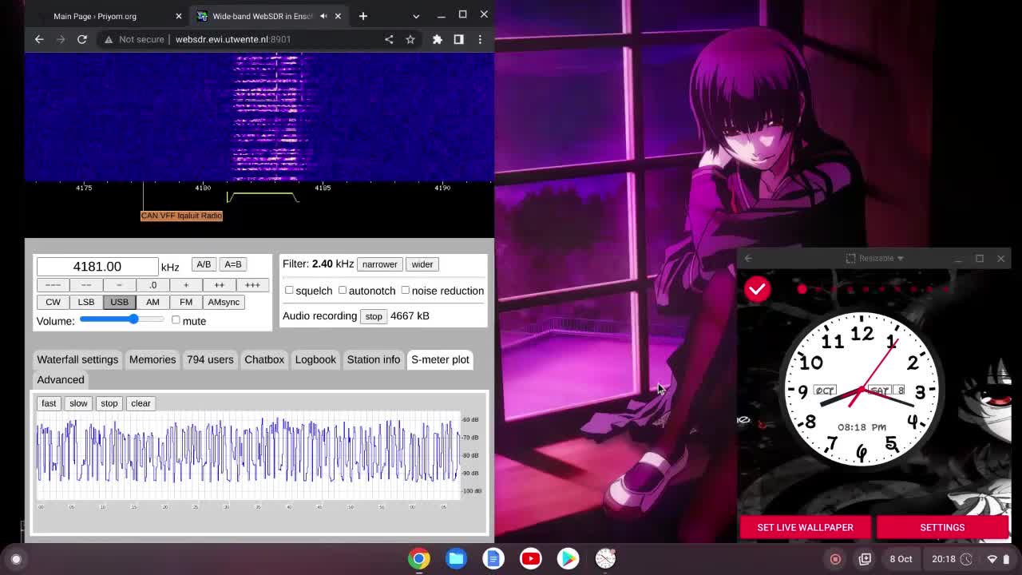Bookmark this page with the star icon
The width and height of the screenshot is (1022, 575).
pyautogui.click(x=410, y=39)
